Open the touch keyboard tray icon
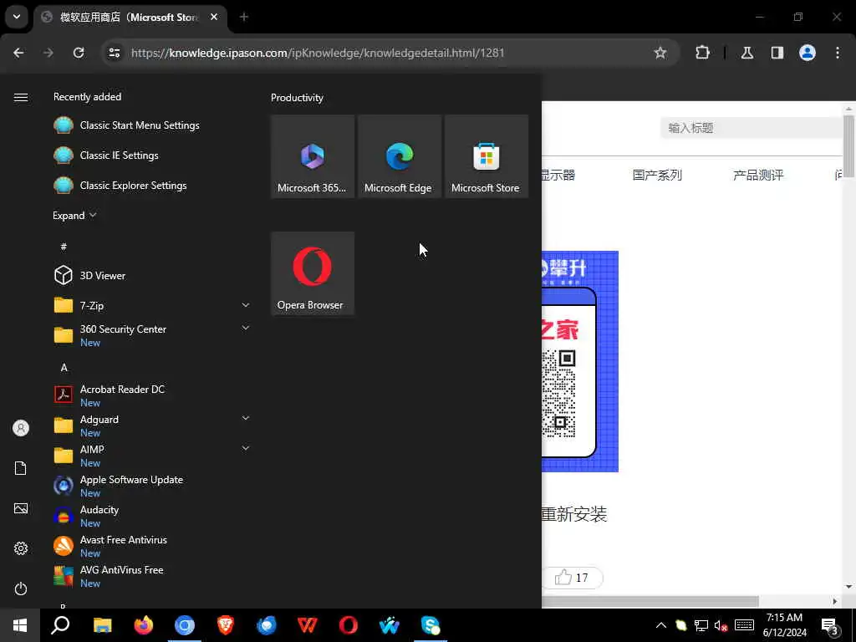Image resolution: width=856 pixels, height=642 pixels. pos(744,625)
